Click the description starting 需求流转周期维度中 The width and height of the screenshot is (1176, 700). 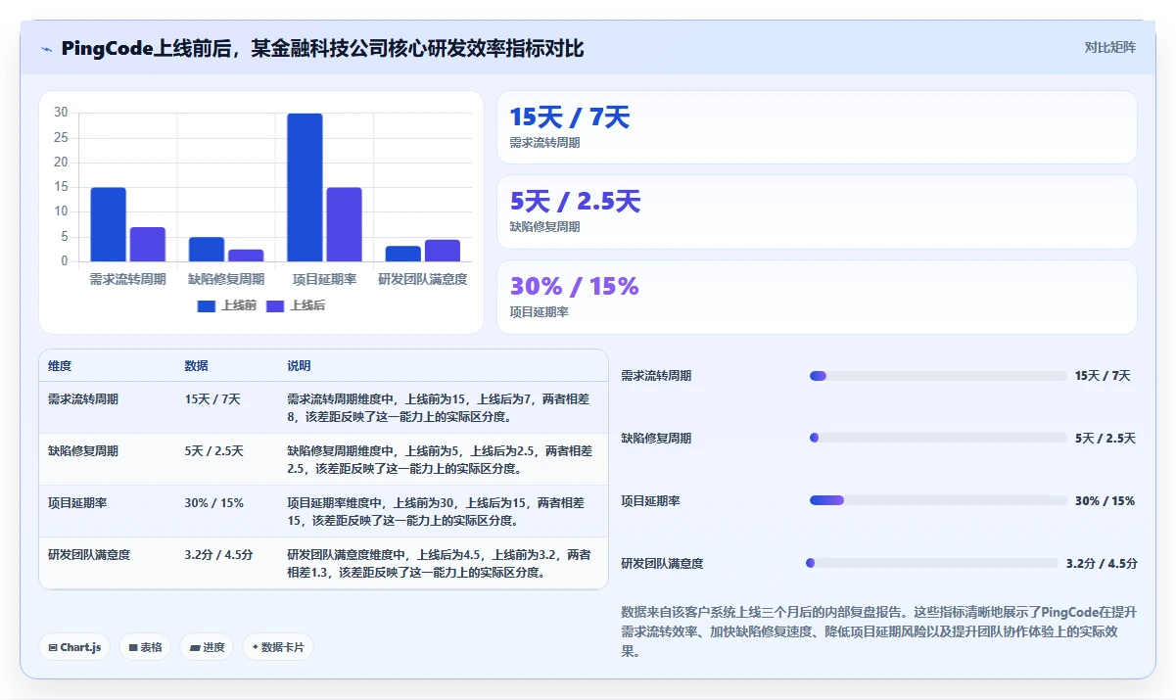click(438, 408)
